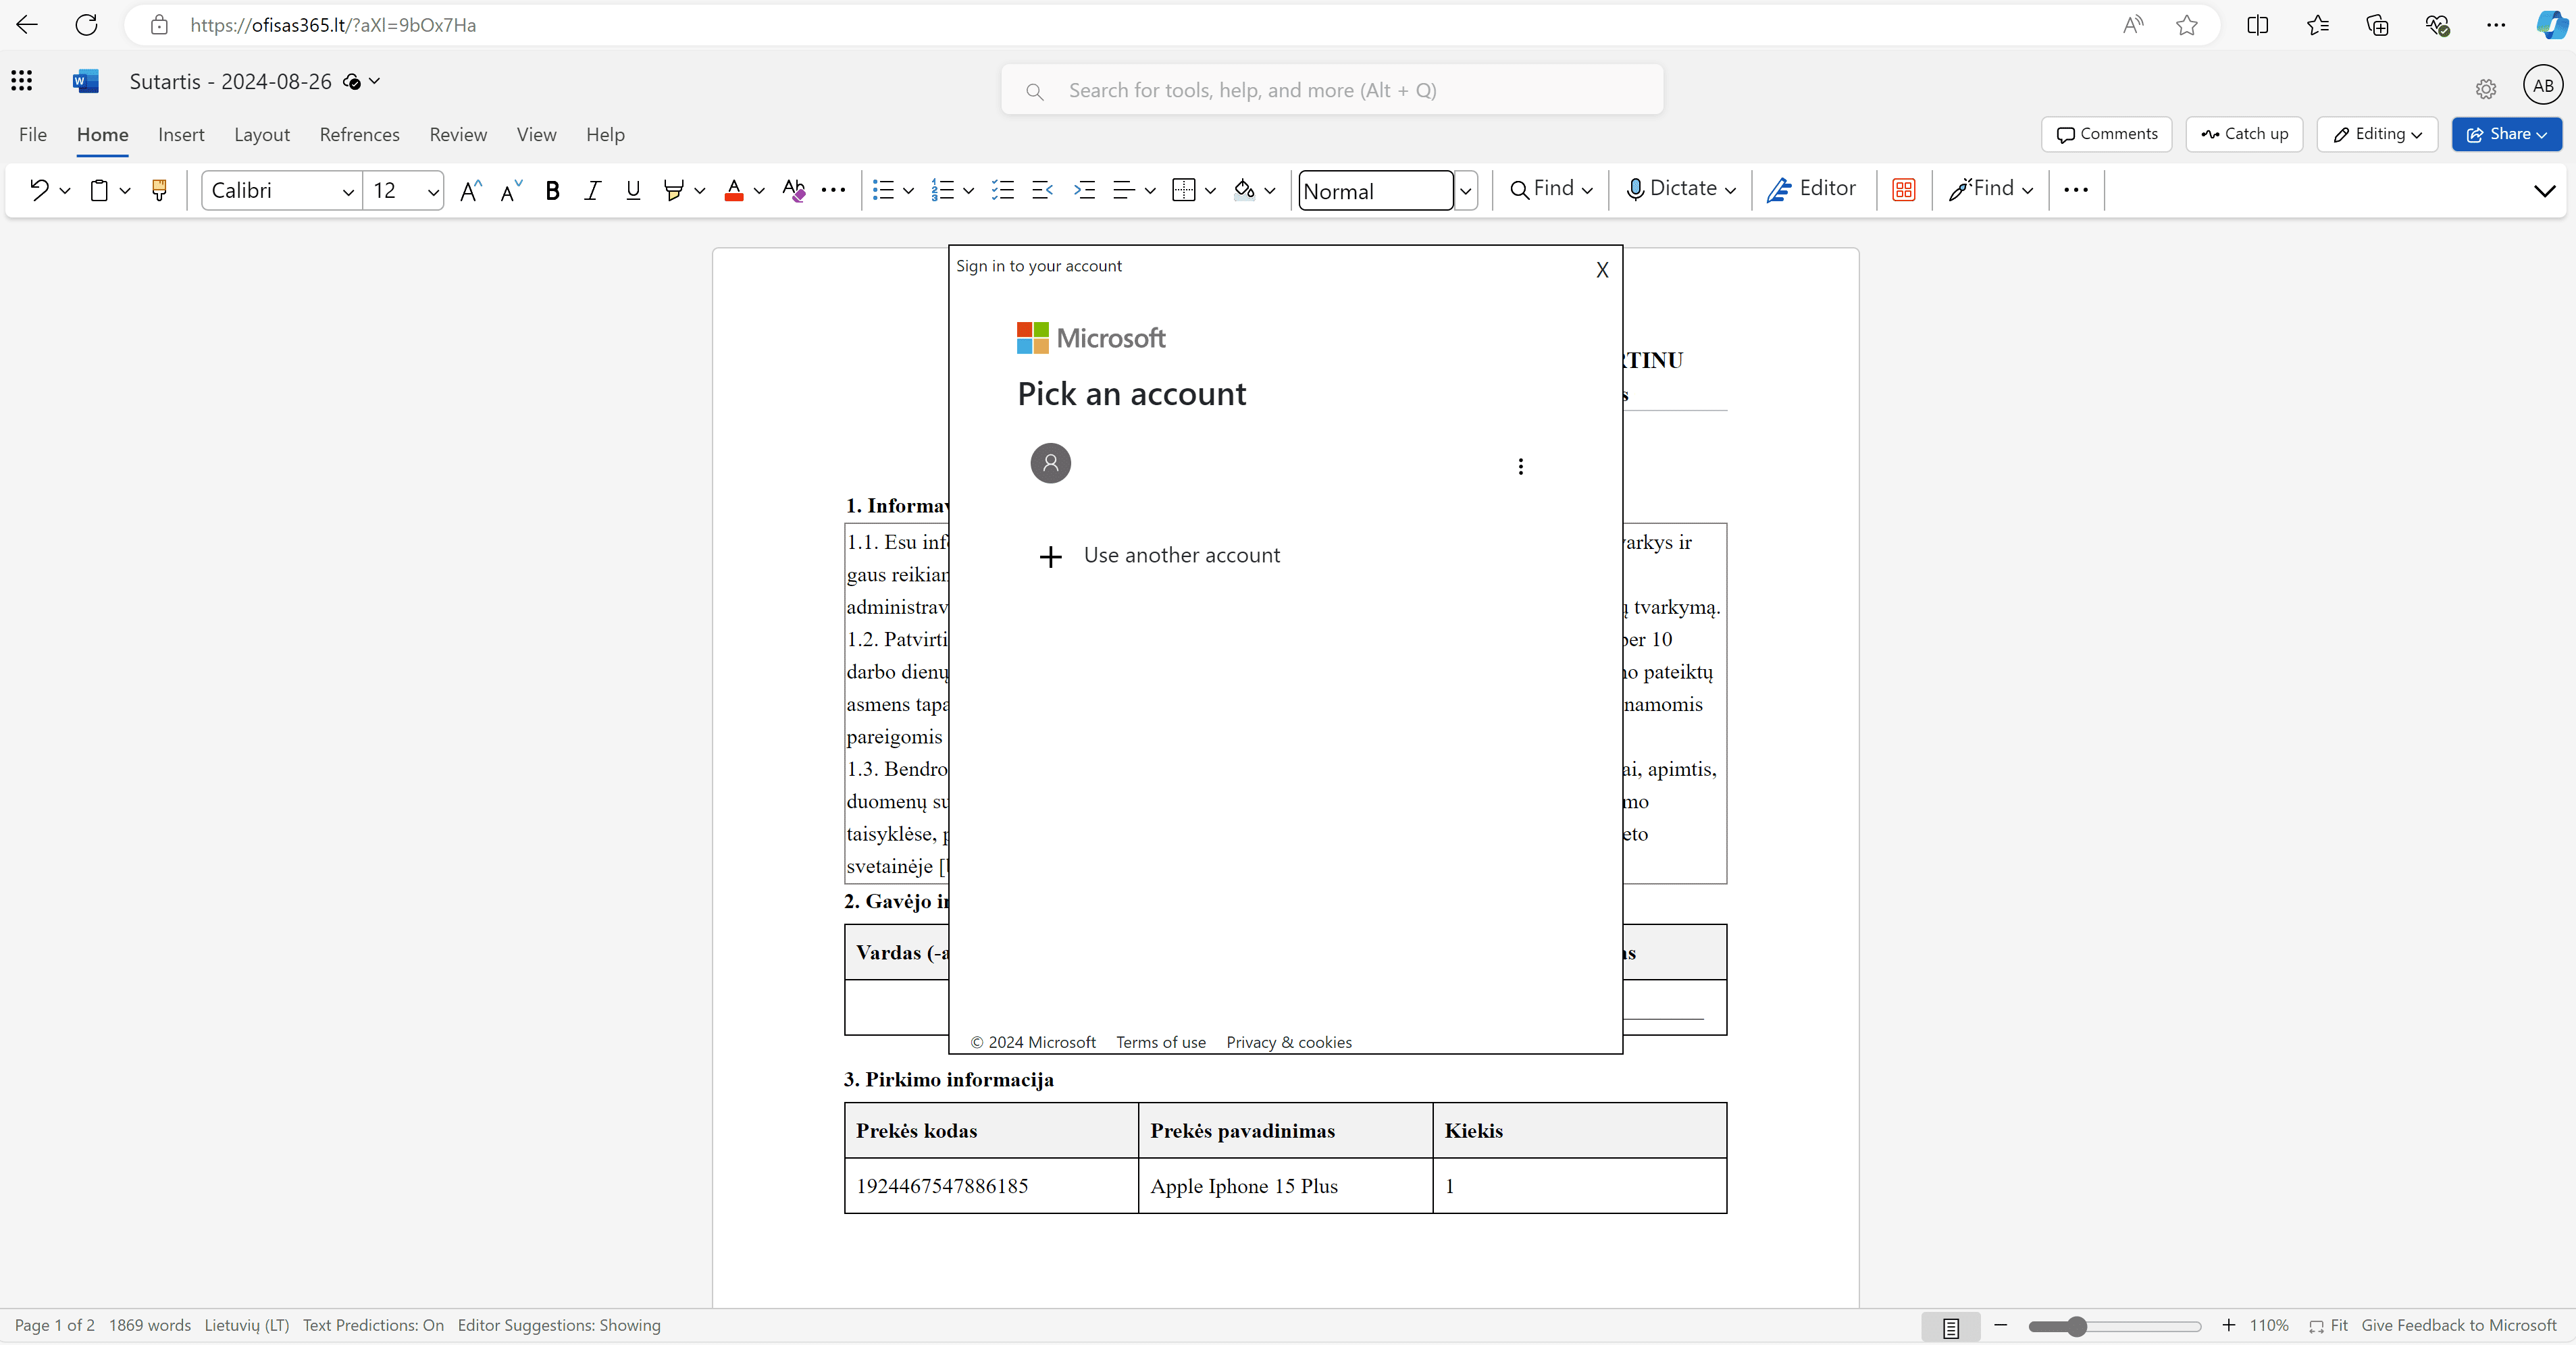Viewport: 2576px width, 1345px height.
Task: Open the File menu
Action: pyautogui.click(x=33, y=134)
